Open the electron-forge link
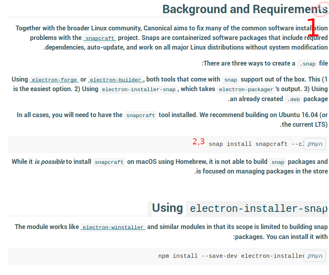The width and height of the screenshot is (329, 275). [54, 80]
